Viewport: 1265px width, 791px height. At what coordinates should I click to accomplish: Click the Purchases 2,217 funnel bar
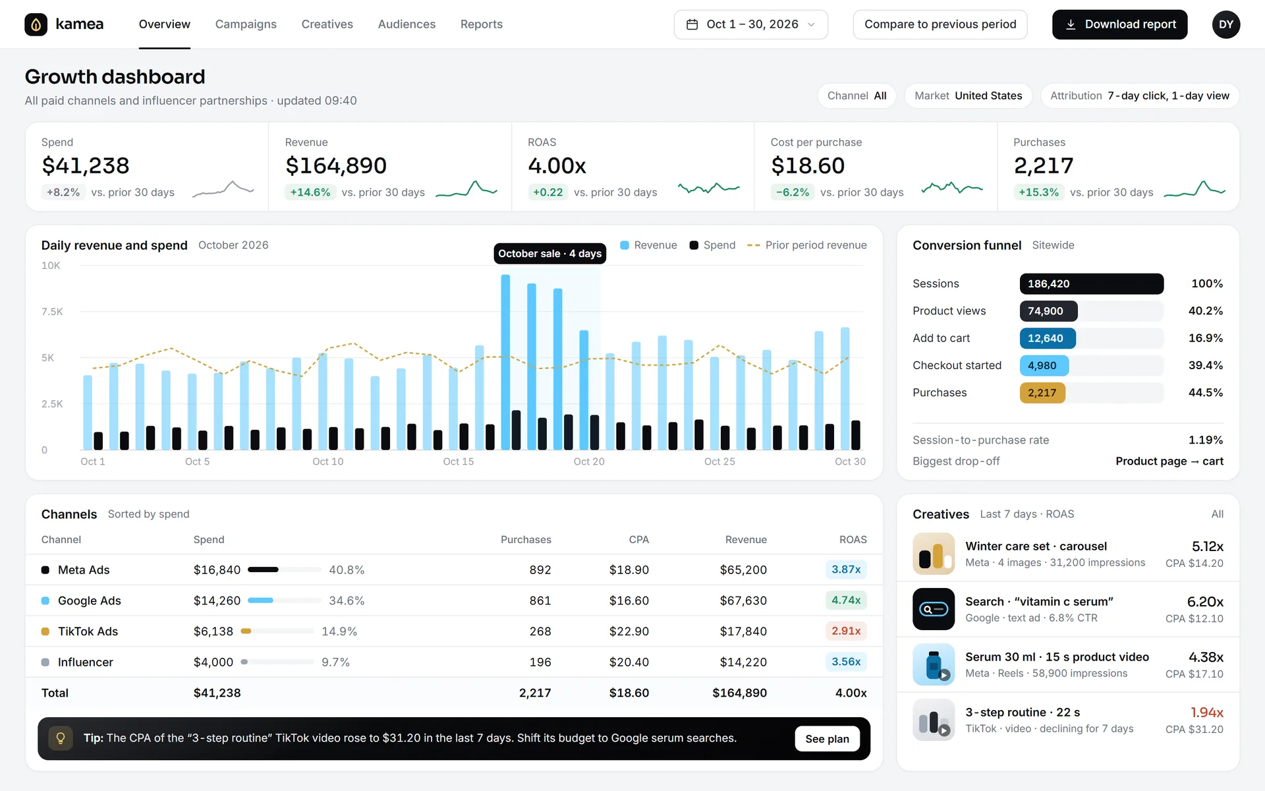point(1042,393)
